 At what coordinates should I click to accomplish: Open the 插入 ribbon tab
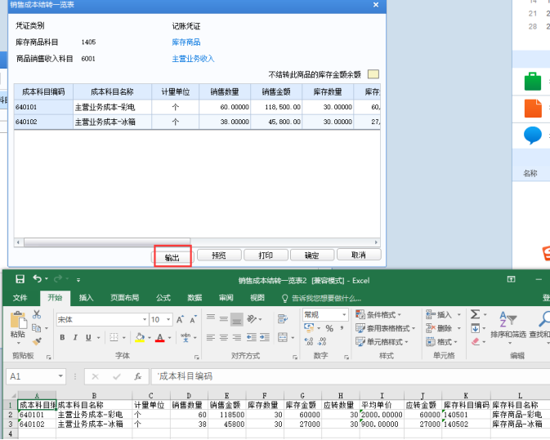pyautogui.click(x=86, y=298)
